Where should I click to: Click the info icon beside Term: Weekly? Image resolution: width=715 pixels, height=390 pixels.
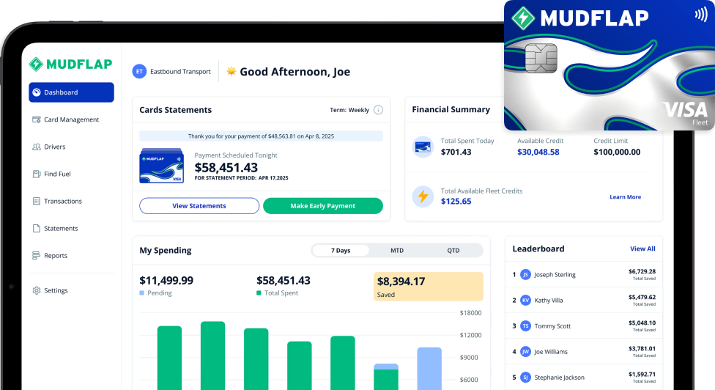[378, 110]
